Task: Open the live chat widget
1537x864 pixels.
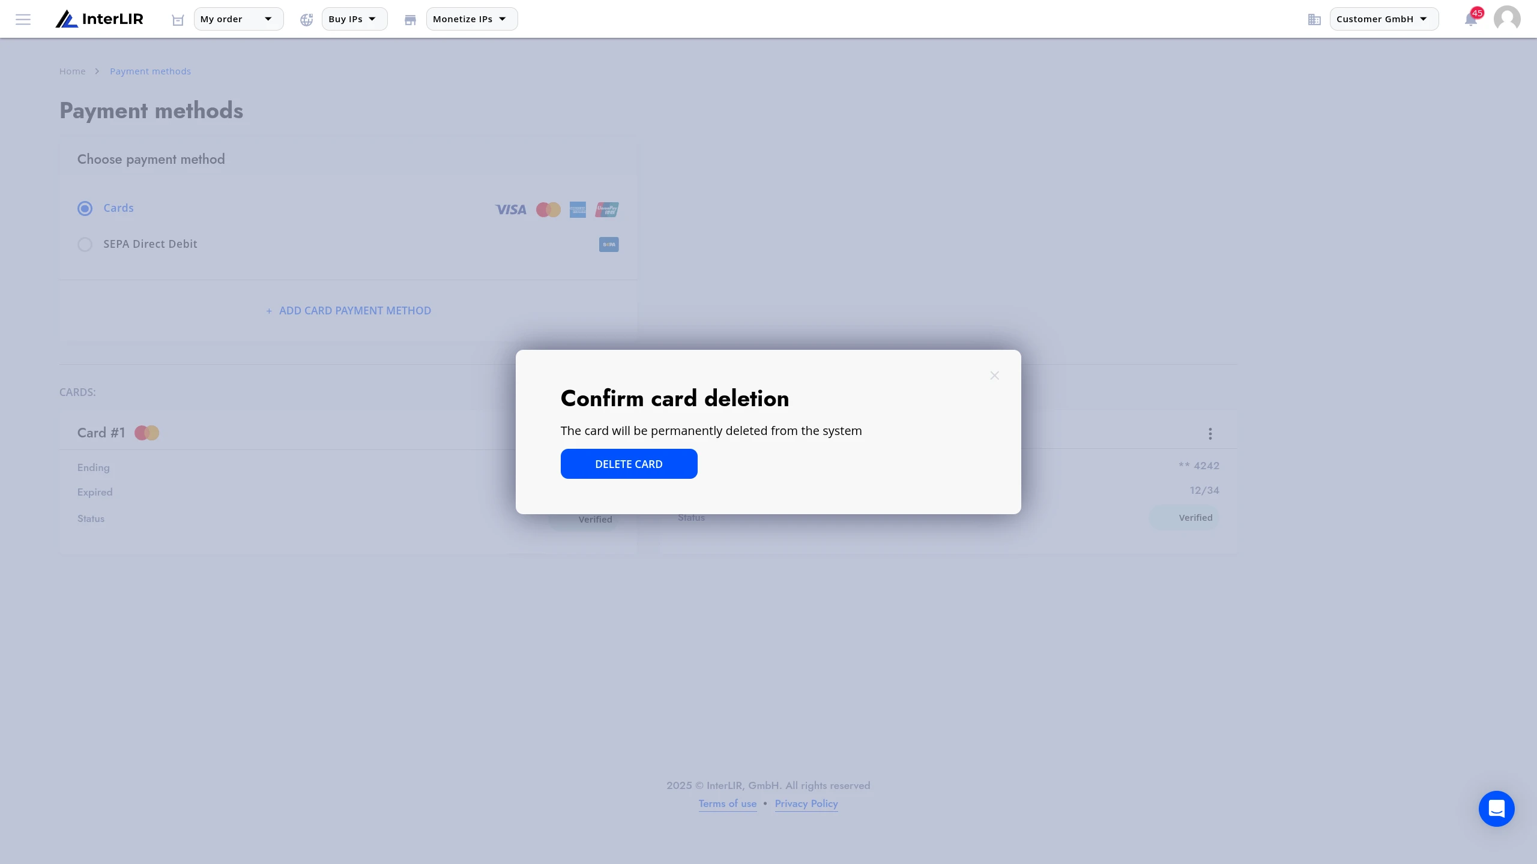Action: pyautogui.click(x=1496, y=809)
